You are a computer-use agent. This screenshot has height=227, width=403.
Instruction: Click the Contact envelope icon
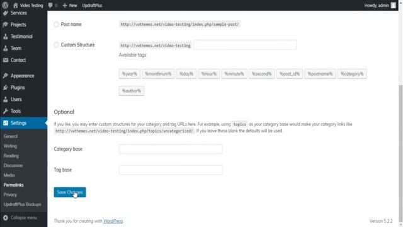click(x=6, y=60)
